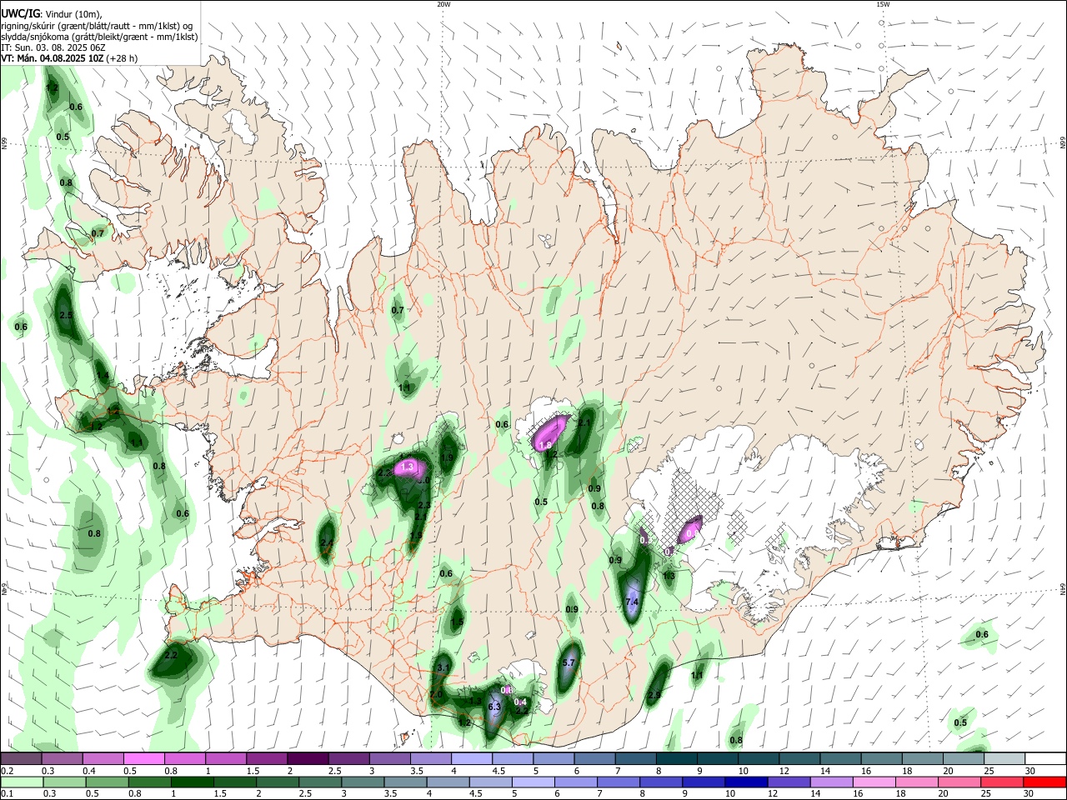Click the darkest green 1 mm rain legend swatch
The image size is (1067, 800).
click(x=191, y=782)
